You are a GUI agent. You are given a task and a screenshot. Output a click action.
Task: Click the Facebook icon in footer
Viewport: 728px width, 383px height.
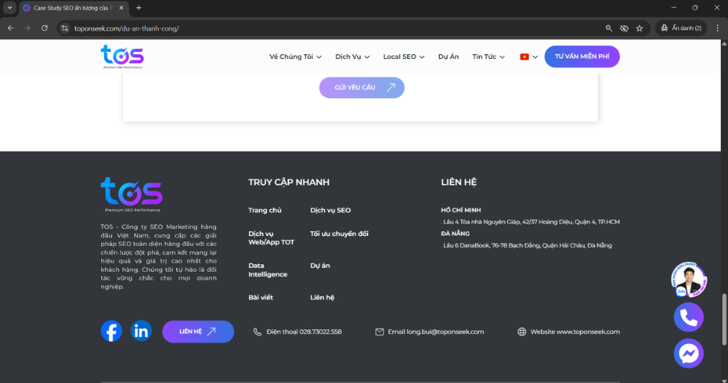click(111, 331)
